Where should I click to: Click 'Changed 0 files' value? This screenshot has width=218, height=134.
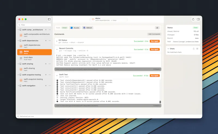tap(196, 35)
